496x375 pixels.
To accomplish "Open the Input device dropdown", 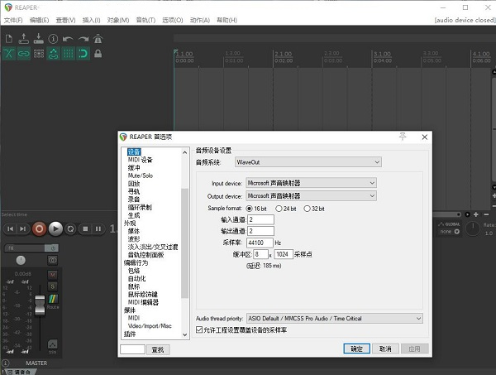I will point(311,183).
